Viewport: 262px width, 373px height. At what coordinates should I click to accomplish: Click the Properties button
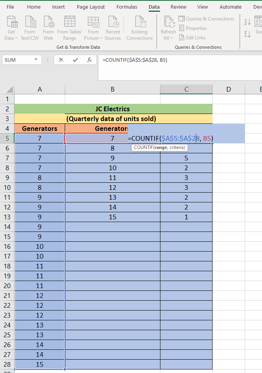pyautogui.click(x=193, y=28)
